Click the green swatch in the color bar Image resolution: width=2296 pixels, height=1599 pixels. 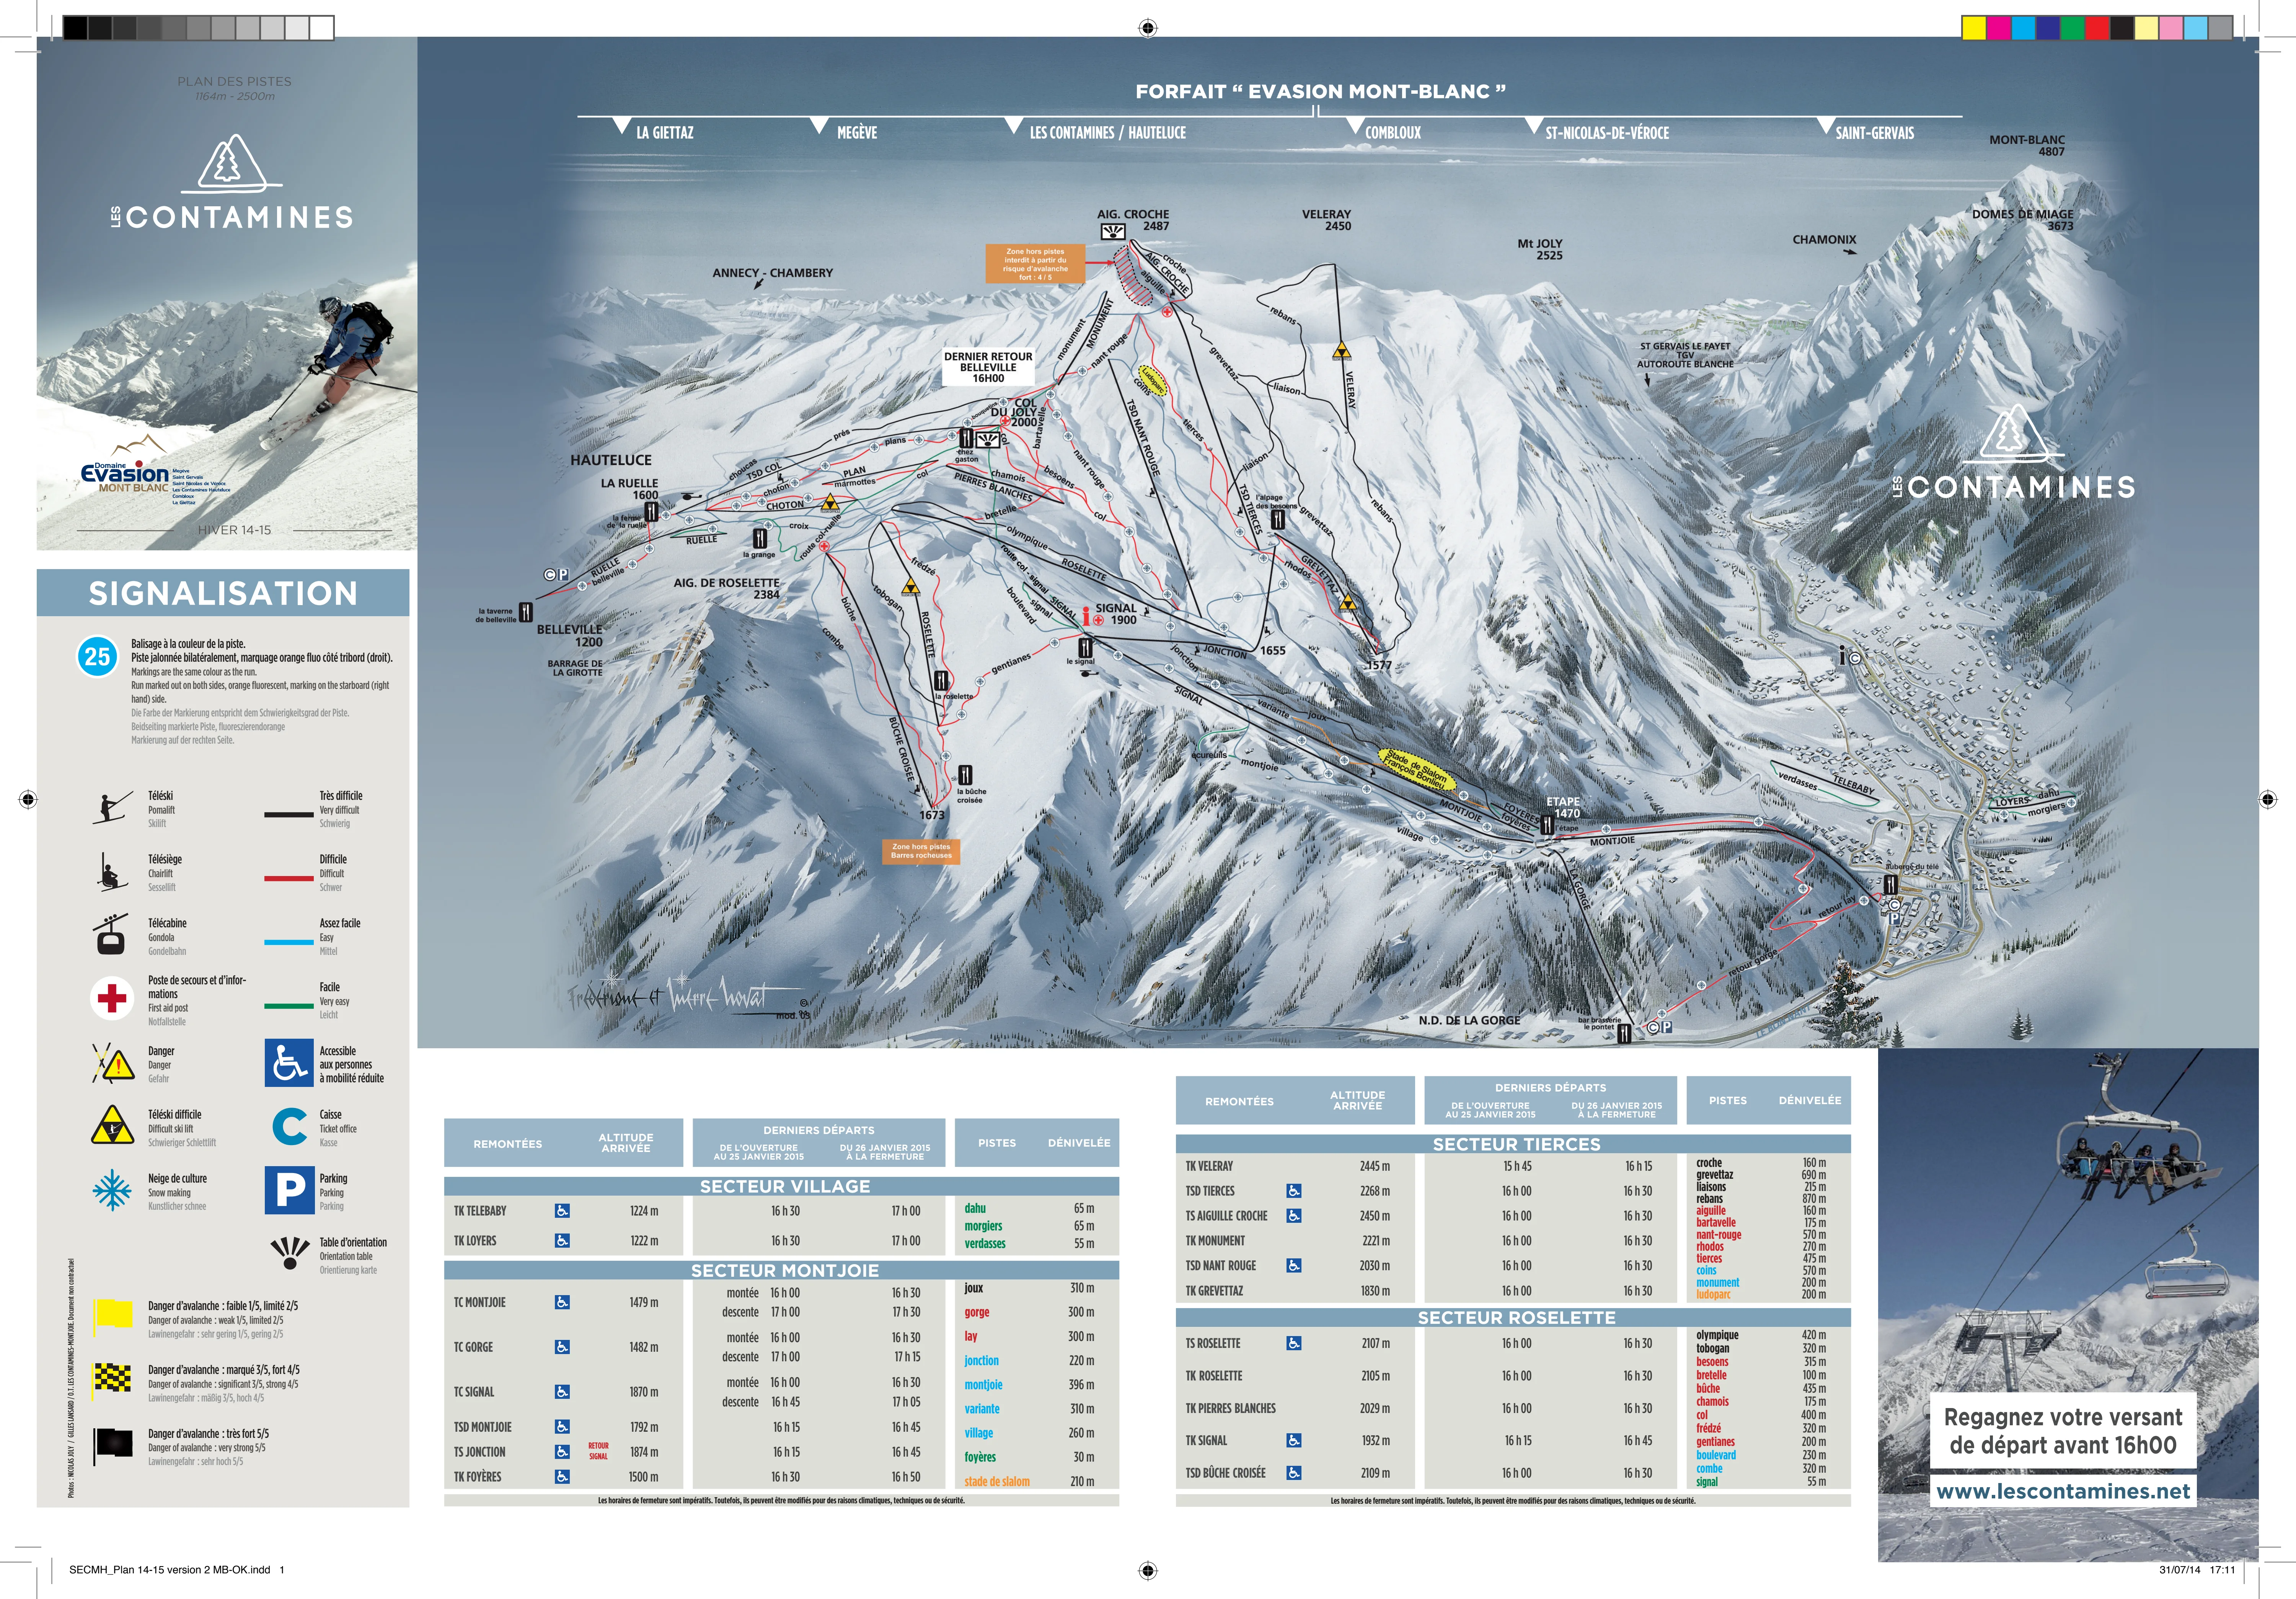click(2073, 28)
